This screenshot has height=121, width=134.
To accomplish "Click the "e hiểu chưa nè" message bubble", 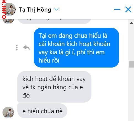I will 42,111.
